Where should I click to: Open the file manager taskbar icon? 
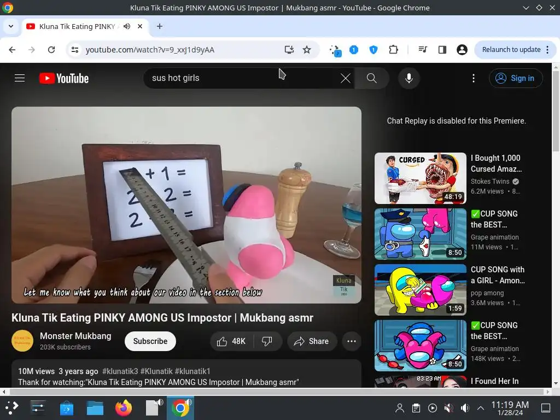95,408
